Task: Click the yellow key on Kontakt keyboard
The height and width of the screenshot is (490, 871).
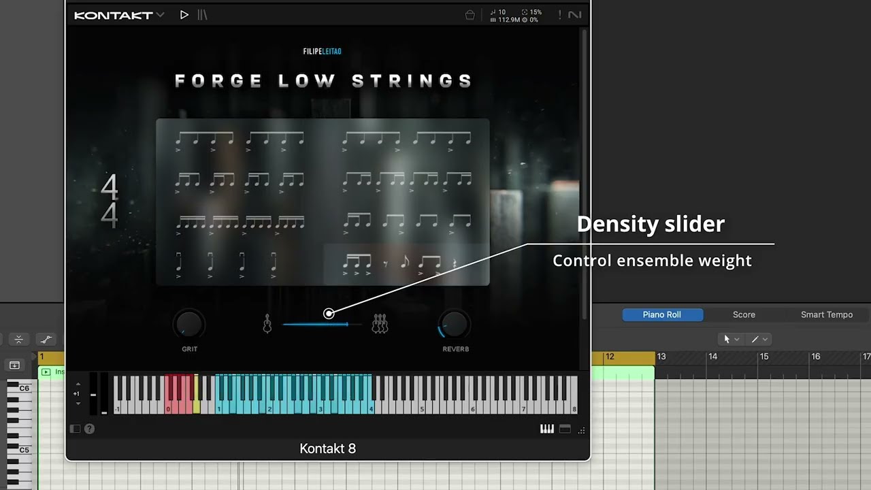Action: [x=197, y=406]
